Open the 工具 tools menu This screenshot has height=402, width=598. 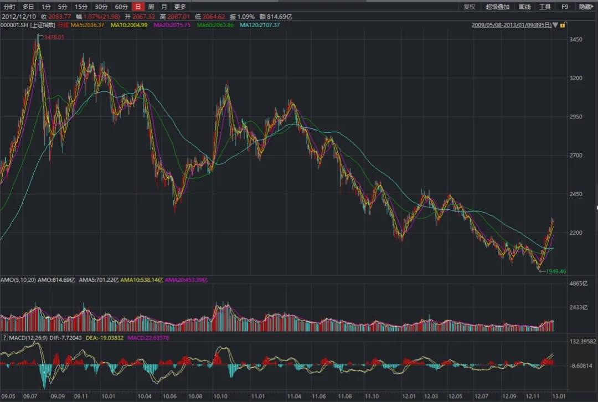545,7
